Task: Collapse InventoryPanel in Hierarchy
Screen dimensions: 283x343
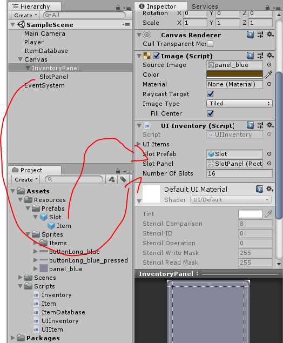Action: (x=28, y=68)
